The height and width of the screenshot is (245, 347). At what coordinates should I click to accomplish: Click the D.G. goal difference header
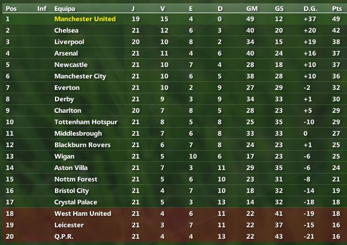(310, 9)
